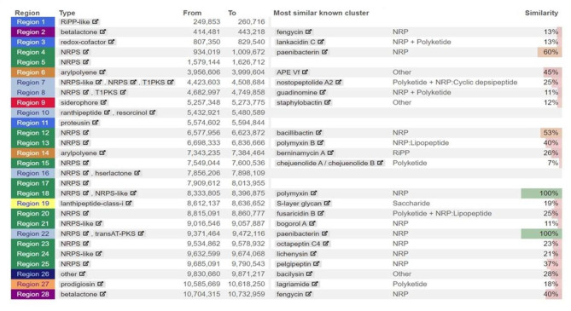Screen dimensions: 571x311
Task: Click the 100% similarity cell for polymyxin
Action: (541, 193)
